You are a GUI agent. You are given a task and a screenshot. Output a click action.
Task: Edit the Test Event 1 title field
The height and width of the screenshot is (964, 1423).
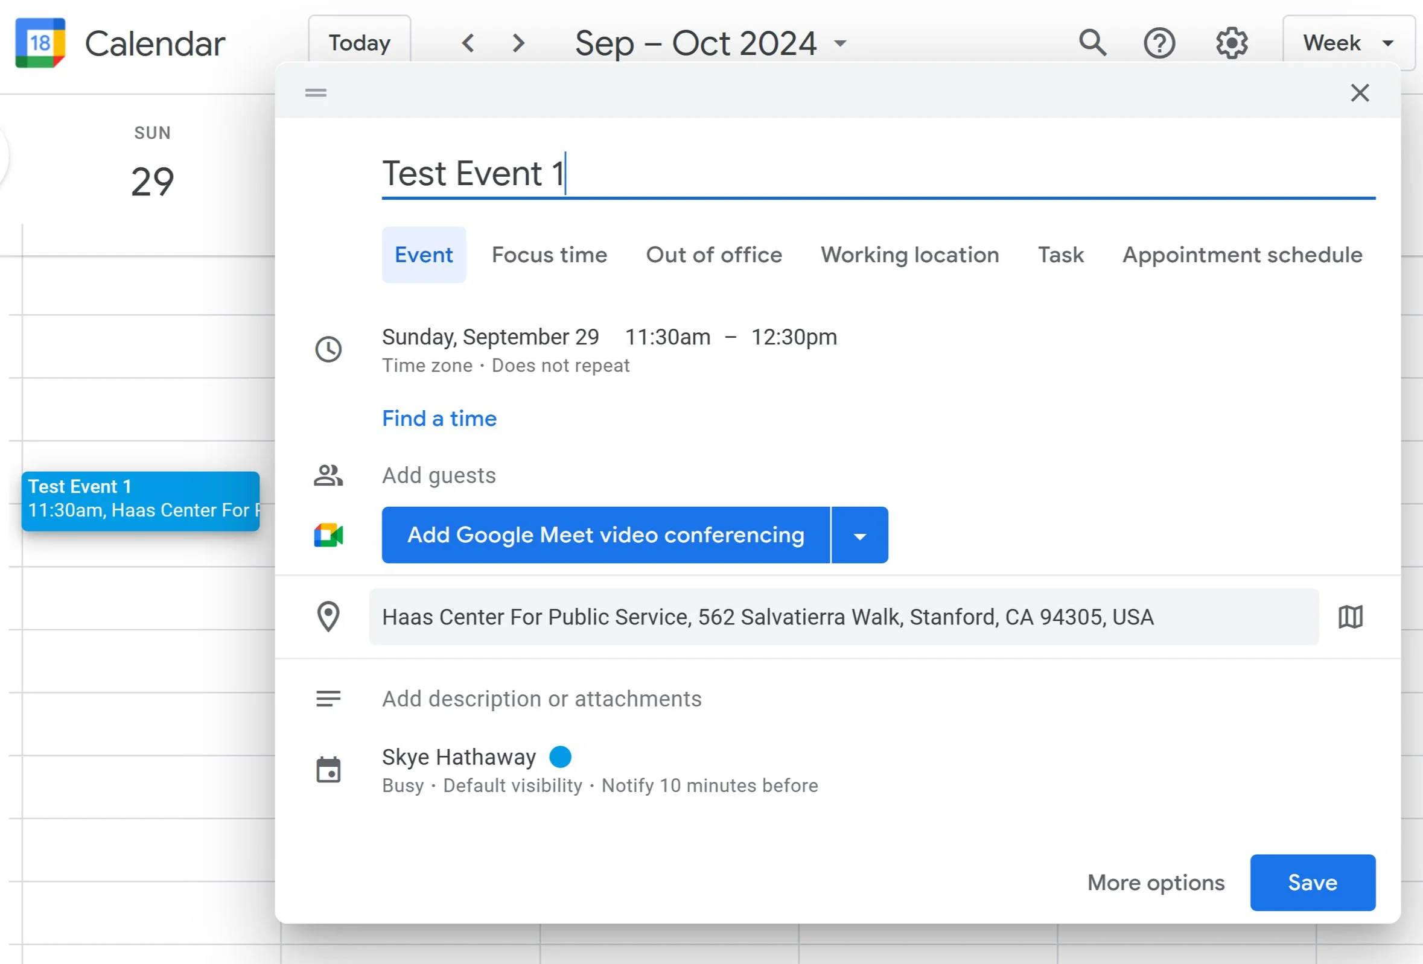[879, 174]
